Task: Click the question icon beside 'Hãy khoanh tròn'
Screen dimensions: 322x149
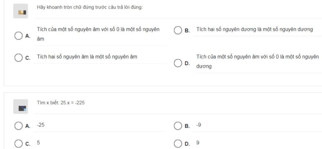Action: 20,11
